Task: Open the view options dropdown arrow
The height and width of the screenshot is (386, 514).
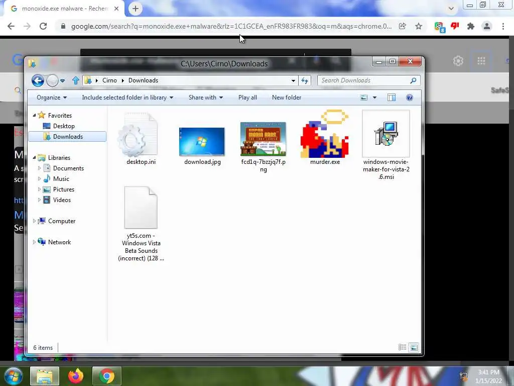Action: tap(374, 98)
